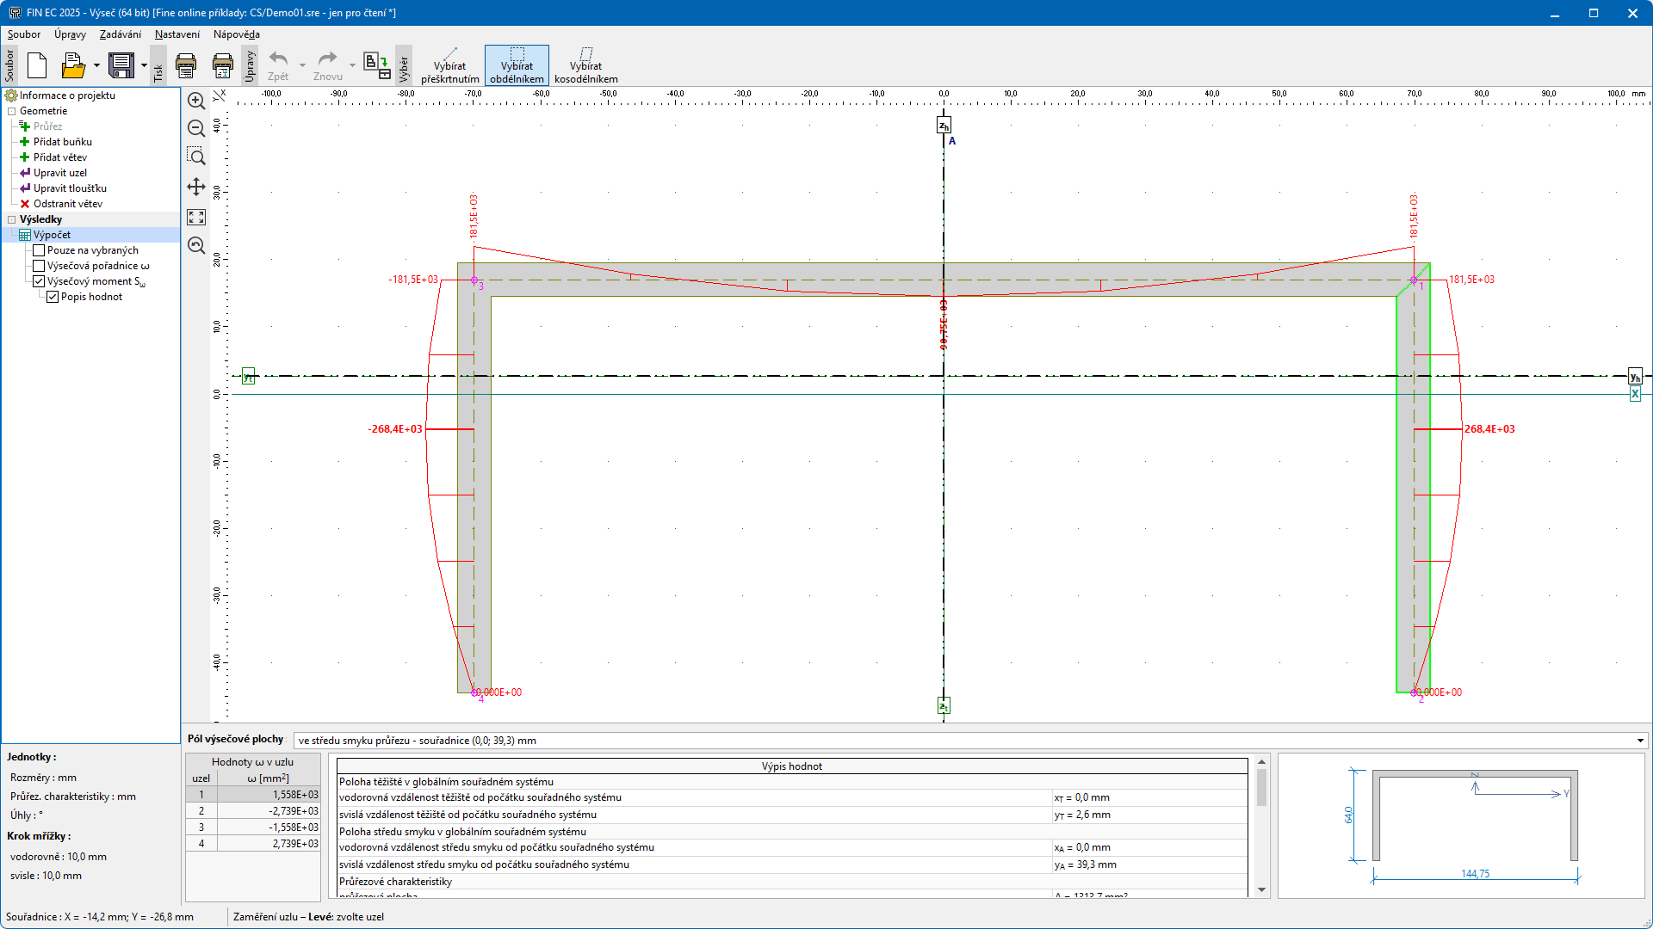This screenshot has height=929, width=1653.
Task: Open the dropdown arrow beside the open-file icon
Action: [x=96, y=65]
